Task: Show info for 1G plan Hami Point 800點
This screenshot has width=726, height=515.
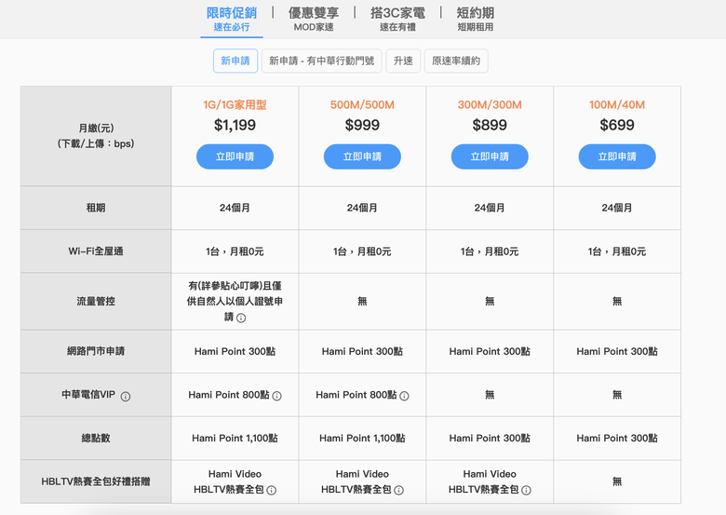Action: [276, 396]
